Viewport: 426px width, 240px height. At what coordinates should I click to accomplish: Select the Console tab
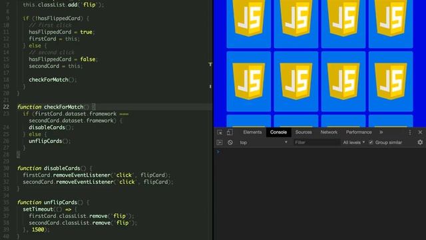coord(278,132)
